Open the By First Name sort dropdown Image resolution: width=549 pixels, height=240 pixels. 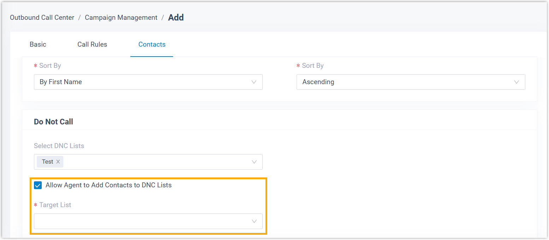141,82
